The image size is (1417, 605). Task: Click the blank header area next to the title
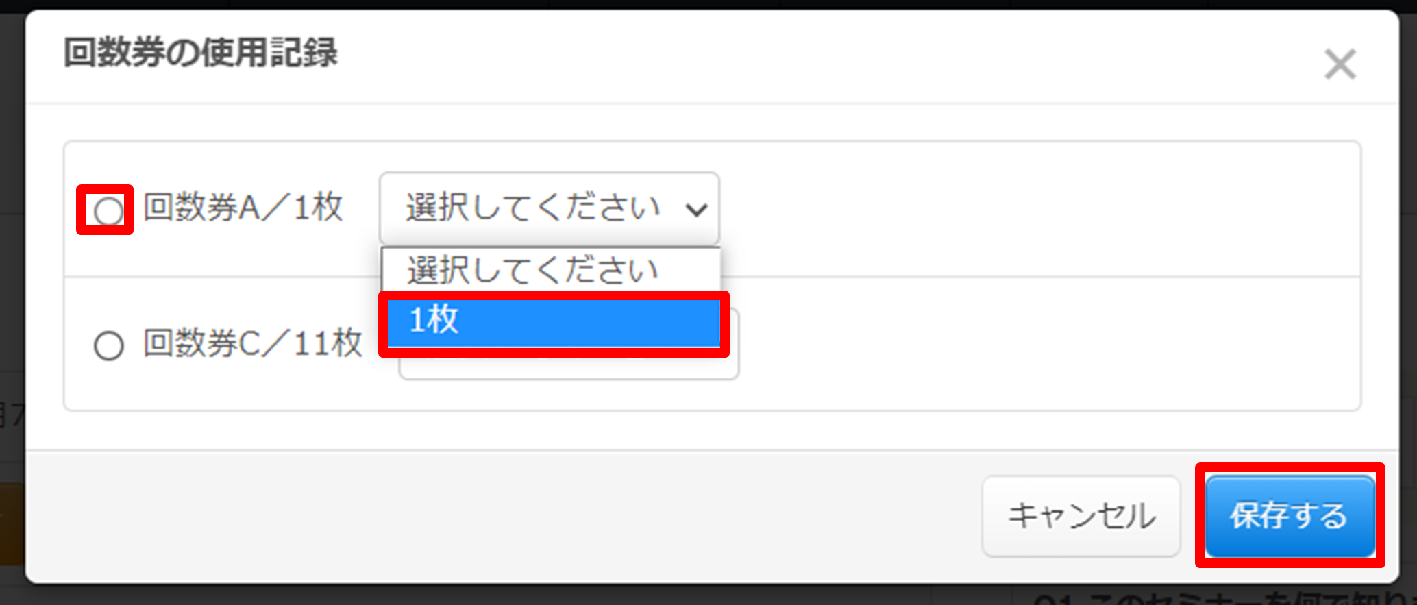tap(822, 55)
